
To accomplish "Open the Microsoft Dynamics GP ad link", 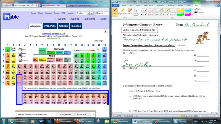I will (53, 34).
